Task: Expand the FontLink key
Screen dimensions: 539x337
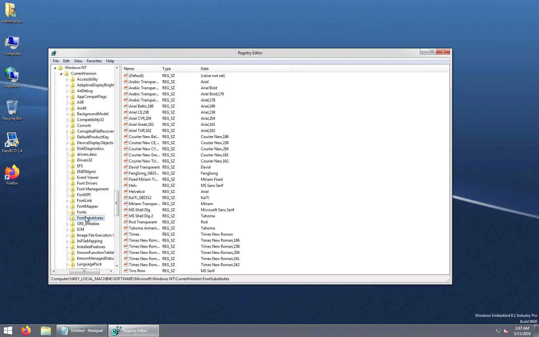Action: [x=67, y=201]
